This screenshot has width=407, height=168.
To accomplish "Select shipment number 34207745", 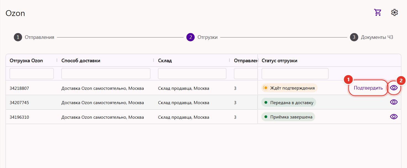I will click(x=19, y=103).
